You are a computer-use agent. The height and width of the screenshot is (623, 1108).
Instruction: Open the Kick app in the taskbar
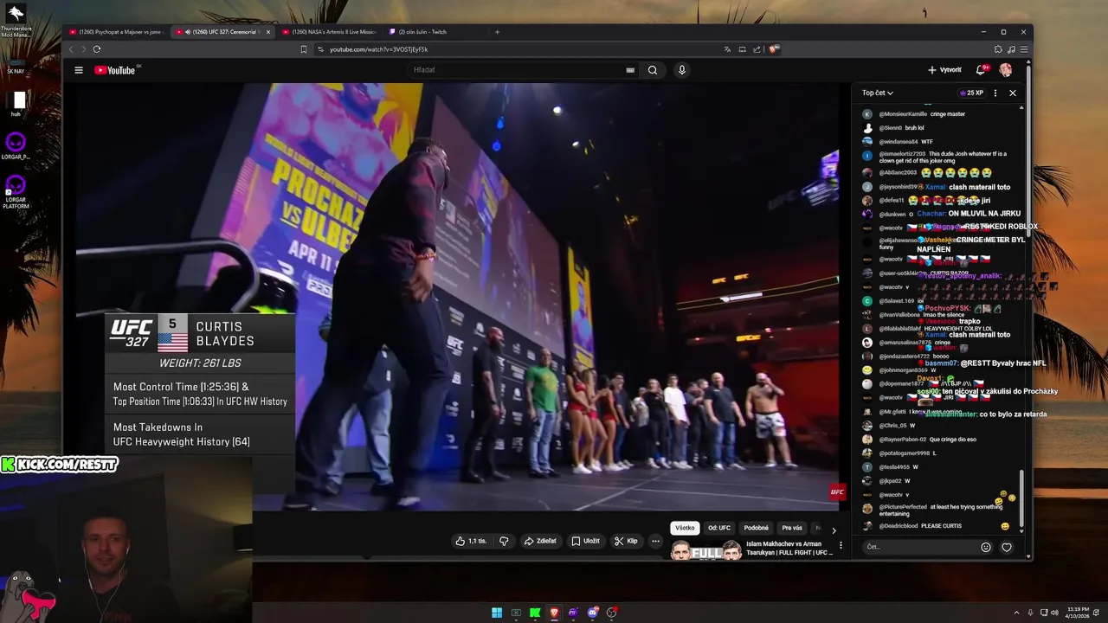tap(535, 613)
